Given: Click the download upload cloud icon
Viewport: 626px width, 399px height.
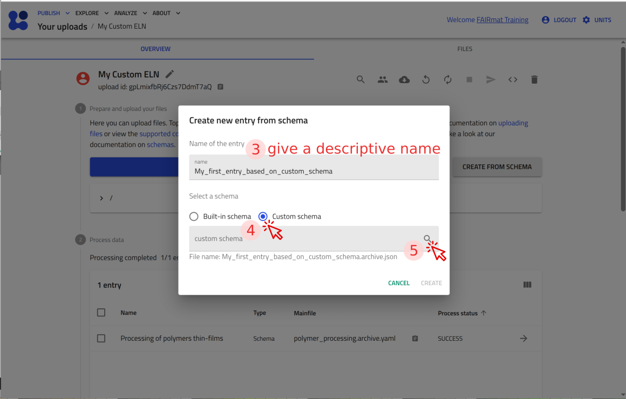Looking at the screenshot, I should [404, 79].
